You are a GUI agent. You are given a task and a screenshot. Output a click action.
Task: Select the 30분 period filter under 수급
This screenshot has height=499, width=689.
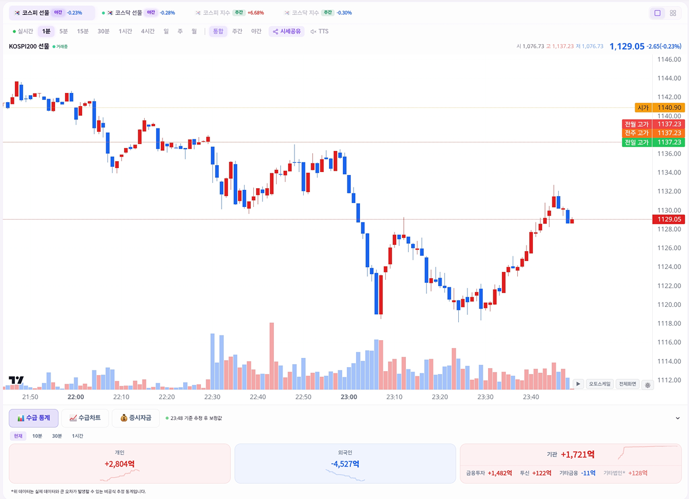click(57, 436)
